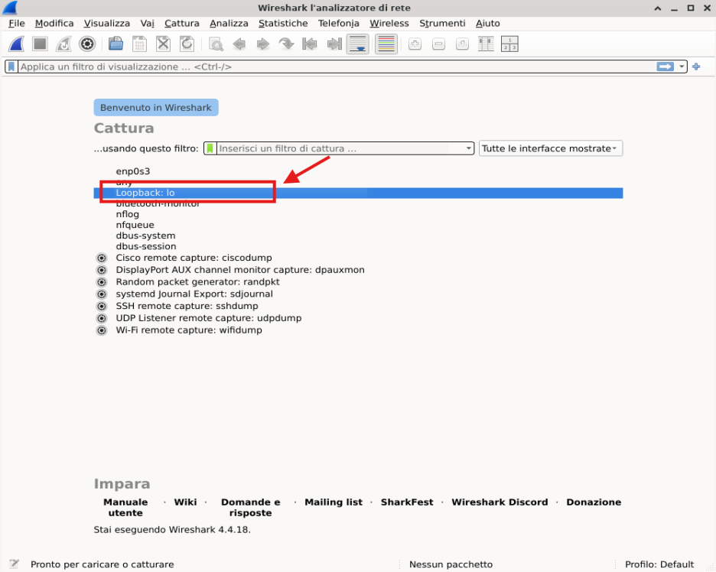The width and height of the screenshot is (716, 572).
Task: Click into the capture filter field
Action: point(340,148)
